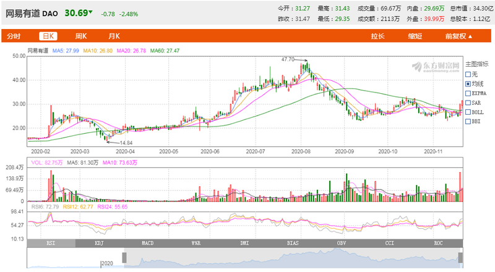
Task: Switch to the 分时 intraday chart tab
Action: click(14, 36)
